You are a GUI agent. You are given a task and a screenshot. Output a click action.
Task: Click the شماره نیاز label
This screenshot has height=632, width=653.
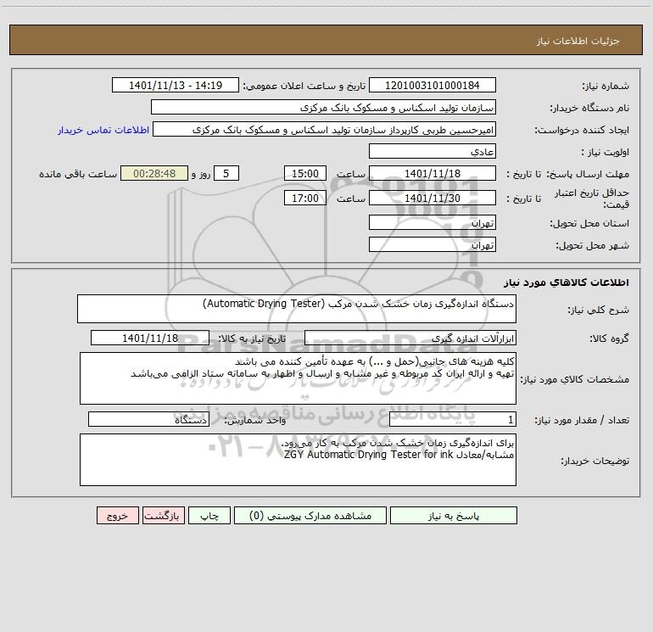(606, 86)
